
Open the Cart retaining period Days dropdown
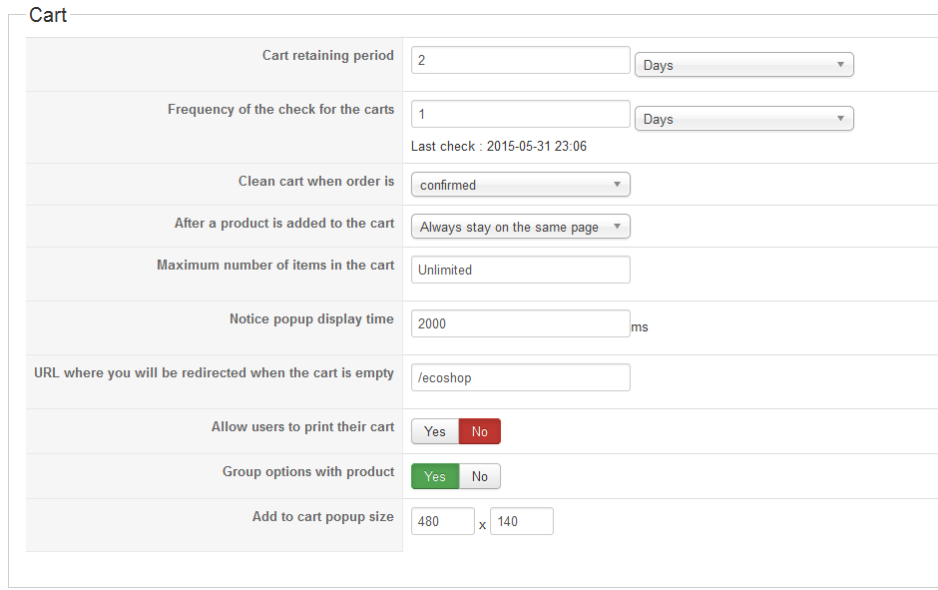click(x=743, y=65)
